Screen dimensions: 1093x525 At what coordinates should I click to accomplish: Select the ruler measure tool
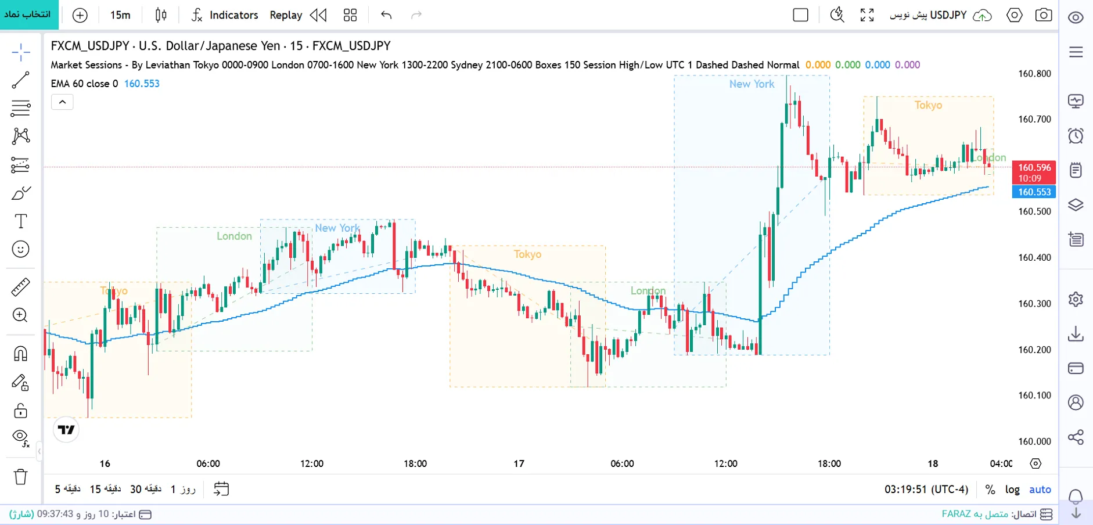(x=20, y=287)
